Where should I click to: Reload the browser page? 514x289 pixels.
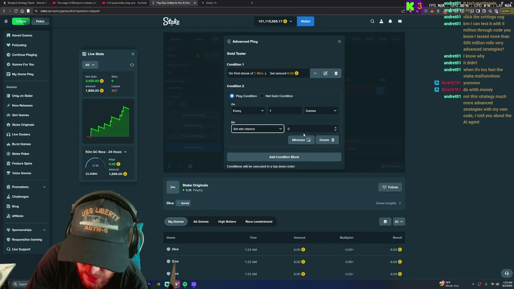16,11
